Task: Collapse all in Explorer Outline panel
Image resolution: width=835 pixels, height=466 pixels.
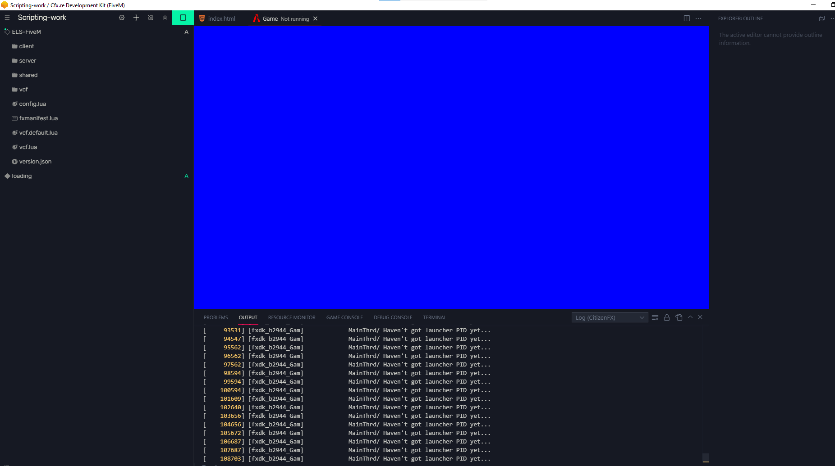Action: (821, 18)
